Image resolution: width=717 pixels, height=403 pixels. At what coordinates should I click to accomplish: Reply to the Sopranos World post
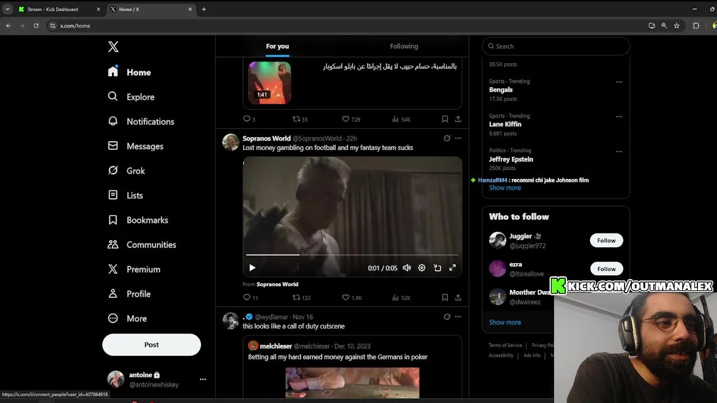[x=250, y=298]
